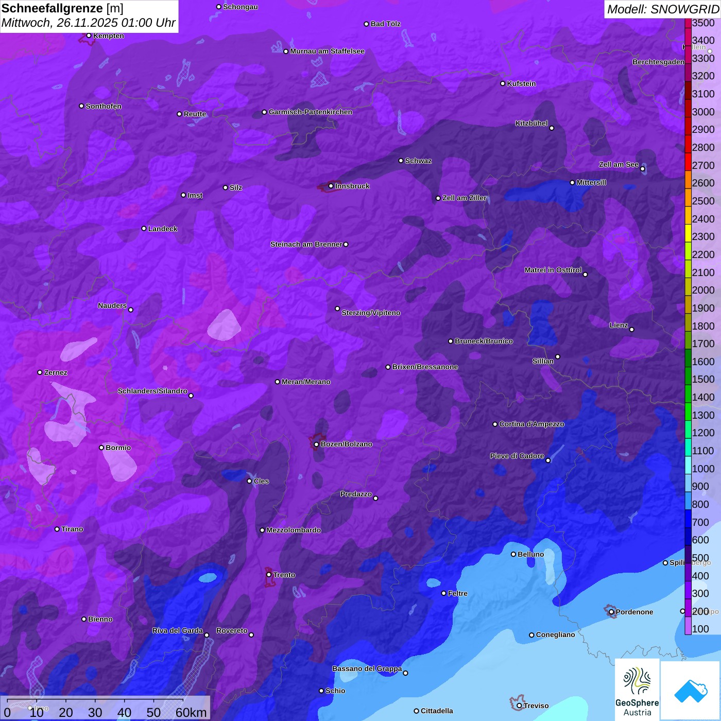Click the Cles label
The height and width of the screenshot is (721, 721).
point(261,481)
